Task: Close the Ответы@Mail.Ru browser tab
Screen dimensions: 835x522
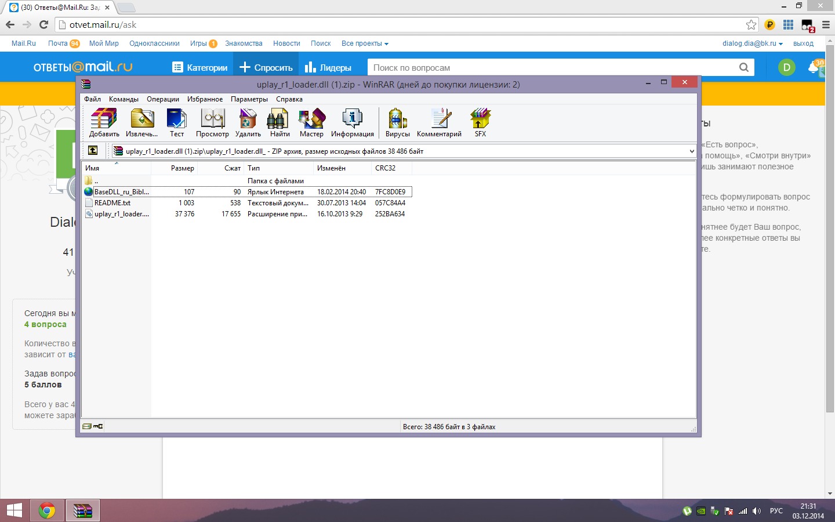Action: 107,8
